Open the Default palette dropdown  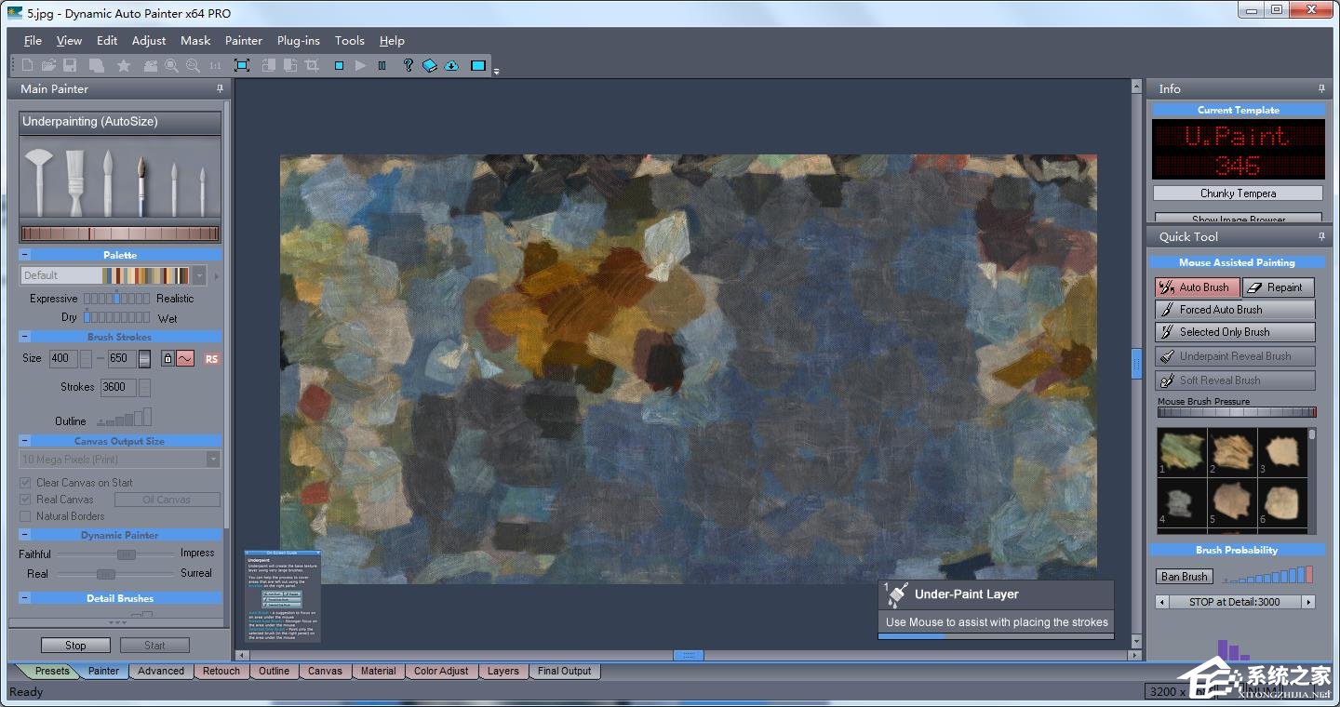coord(199,275)
